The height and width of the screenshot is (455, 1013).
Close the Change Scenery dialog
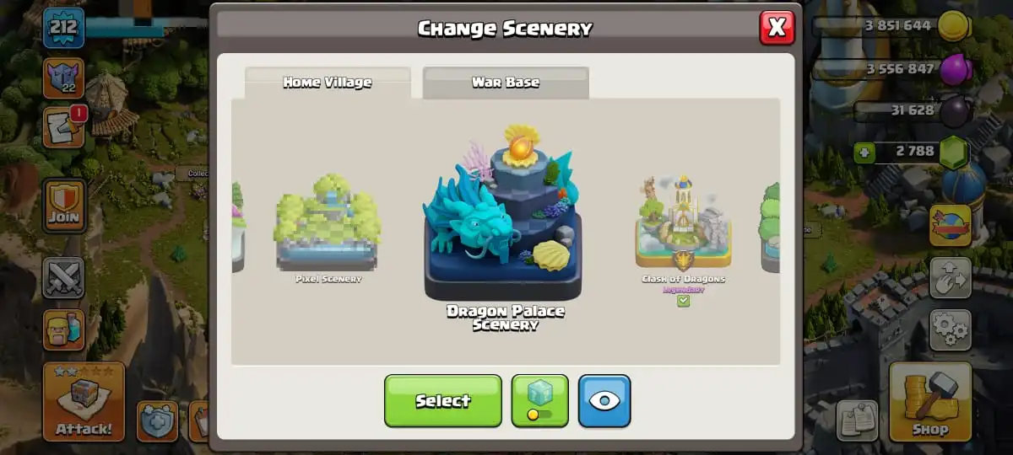tap(777, 28)
